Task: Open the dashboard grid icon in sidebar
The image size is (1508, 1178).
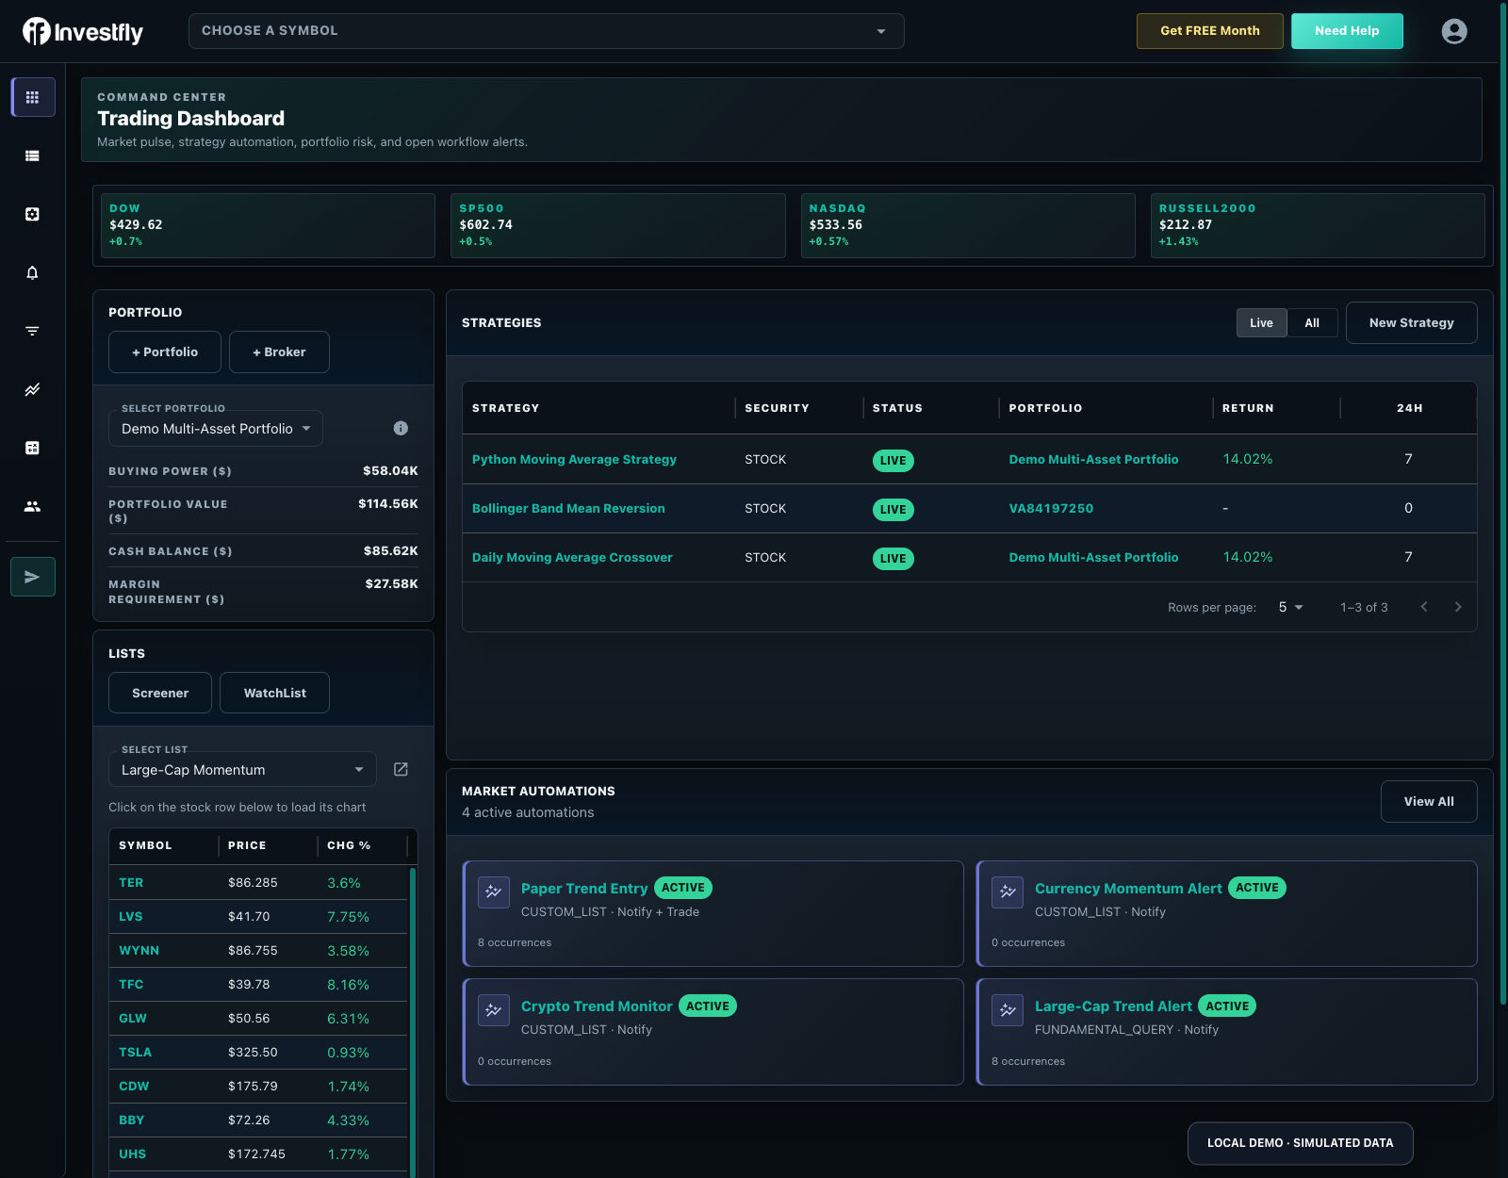Action: point(32,97)
